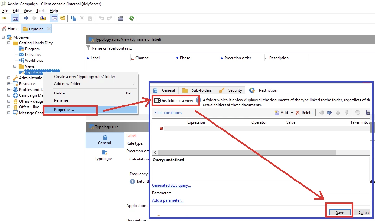Click the Add a parameter... link
Image resolution: width=375 pixels, height=221 pixels.
click(168, 200)
